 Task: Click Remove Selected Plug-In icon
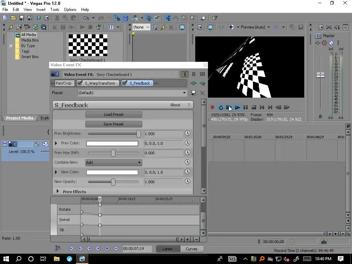202,84
